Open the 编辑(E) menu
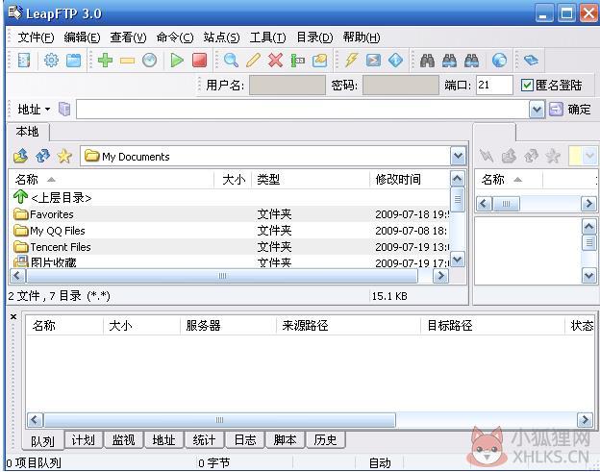Screen dimensions: 600x472 pyautogui.click(x=82, y=37)
